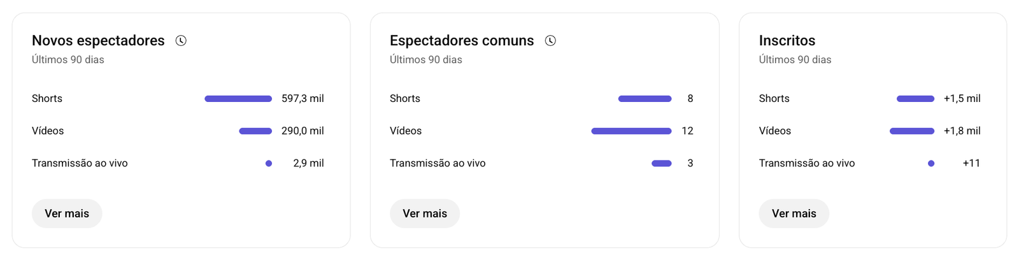Click the Novos espectadores heading
1019x260 pixels.
(x=98, y=41)
